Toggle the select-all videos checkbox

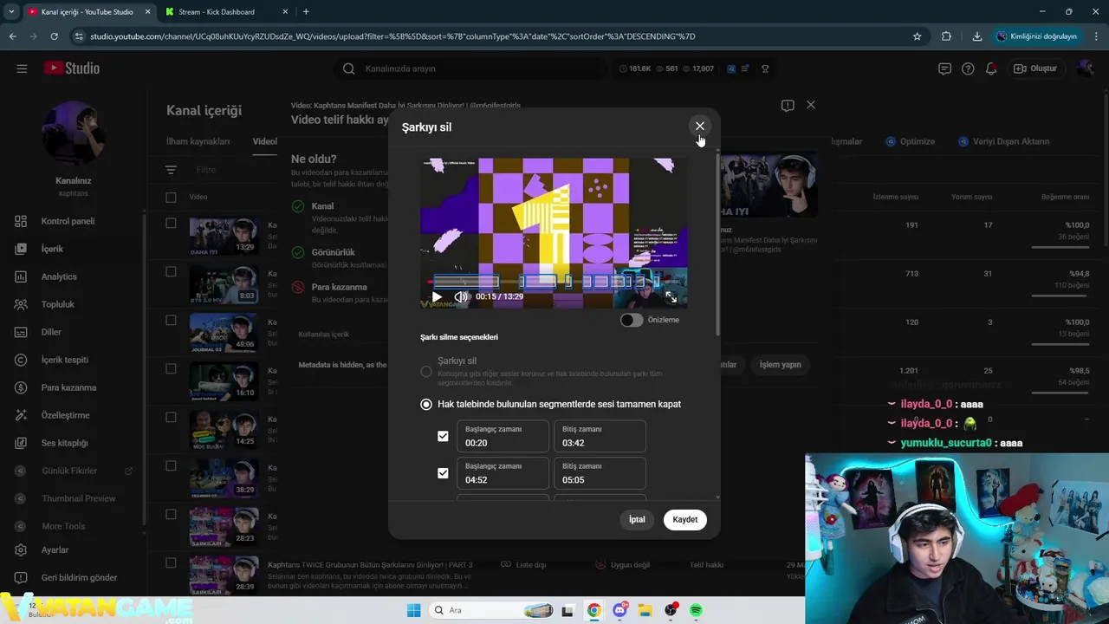[171, 197]
